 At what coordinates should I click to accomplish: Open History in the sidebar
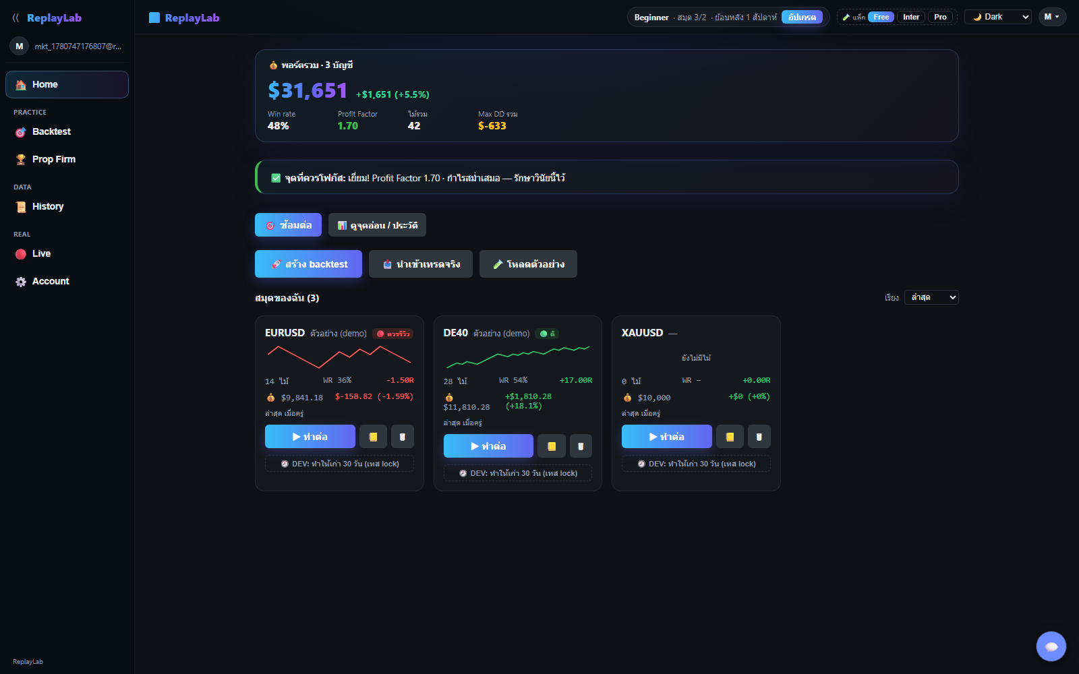(67, 207)
